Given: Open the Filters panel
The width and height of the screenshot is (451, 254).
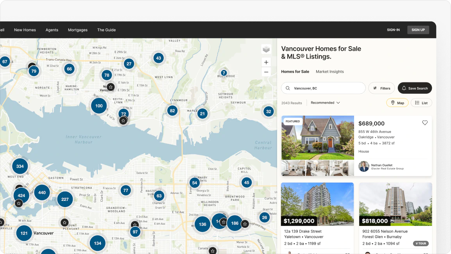Looking at the screenshot, I should [382, 88].
